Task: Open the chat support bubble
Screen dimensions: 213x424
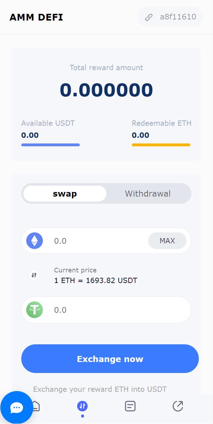Action: point(17,408)
